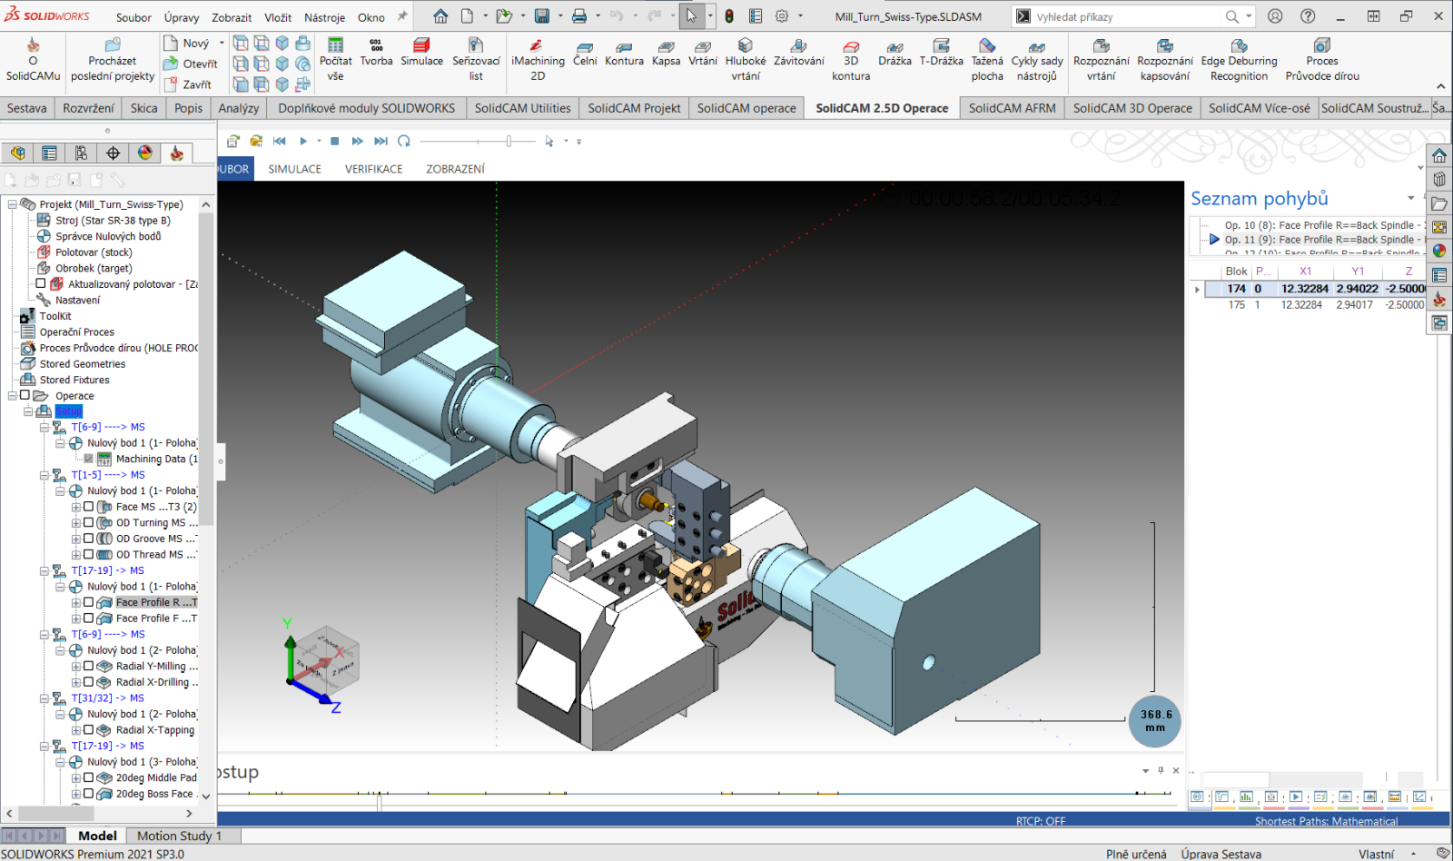Open Proces Průvodce dírou wizard
Viewport: 1453px width, 861px height.
[1322, 60]
